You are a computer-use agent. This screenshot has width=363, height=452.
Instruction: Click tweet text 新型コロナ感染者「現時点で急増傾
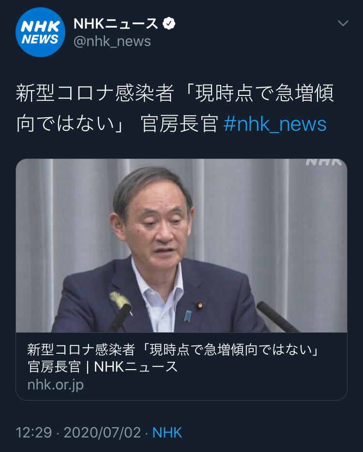pos(175,93)
